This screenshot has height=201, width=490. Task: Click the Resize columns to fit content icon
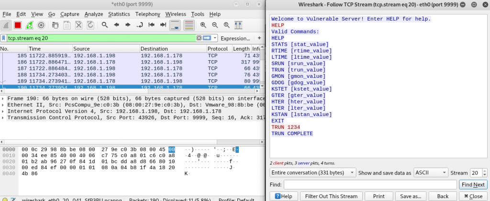pyautogui.click(x=238, y=25)
